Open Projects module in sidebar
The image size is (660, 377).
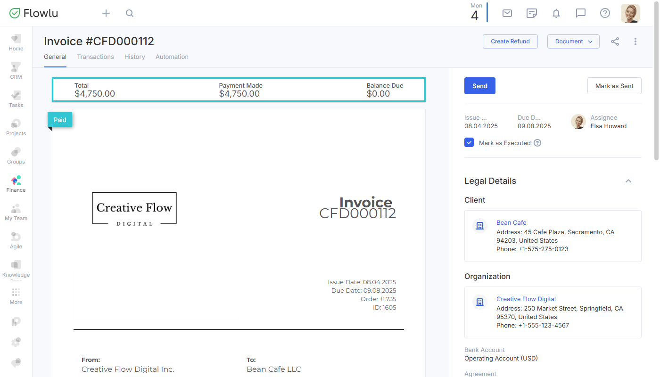16,128
